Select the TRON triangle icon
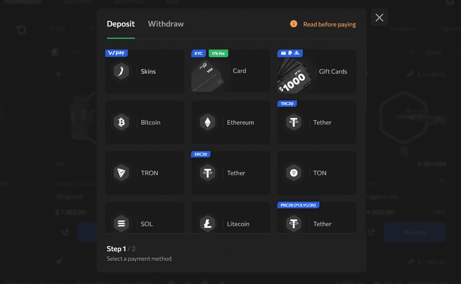This screenshot has height=284, width=461. pos(121,173)
